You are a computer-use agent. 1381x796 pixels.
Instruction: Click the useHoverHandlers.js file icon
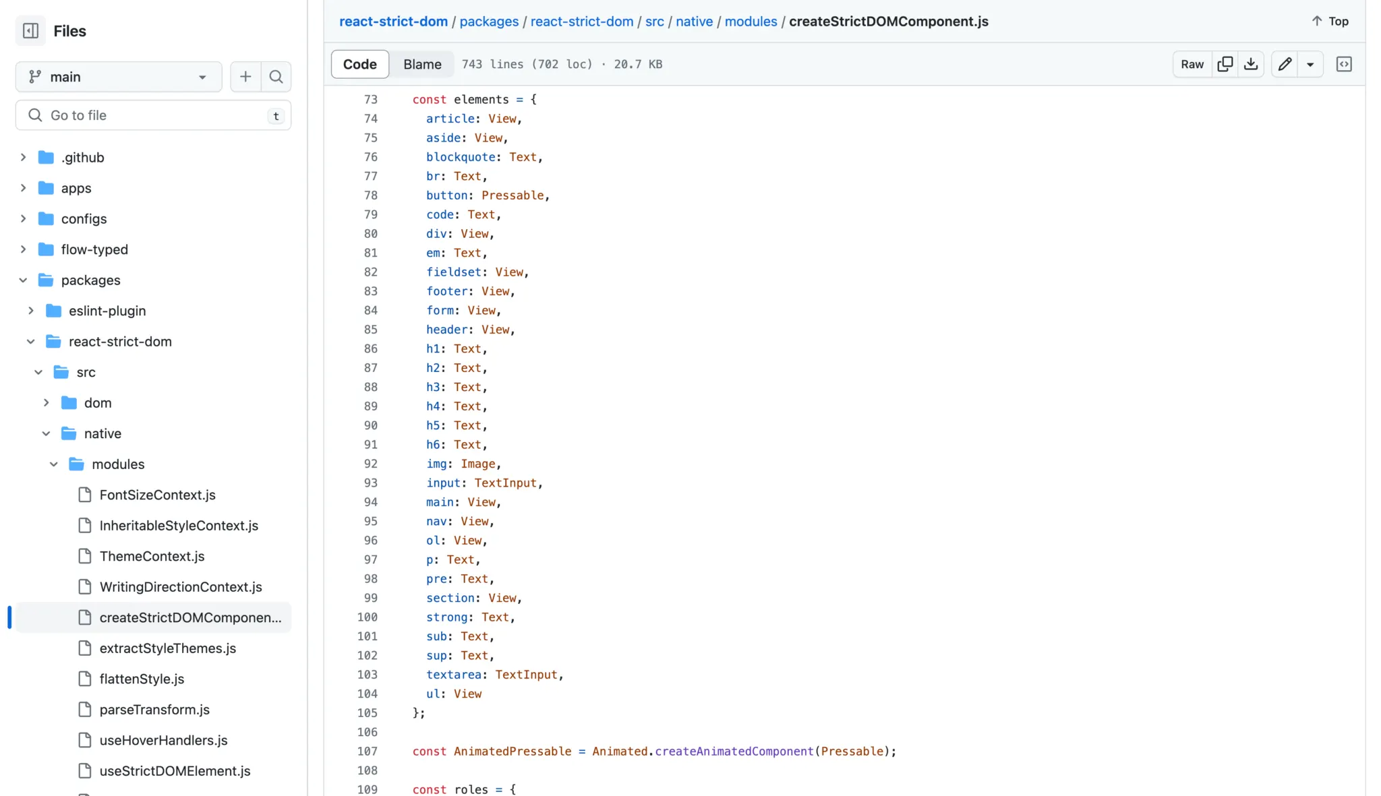tap(84, 740)
